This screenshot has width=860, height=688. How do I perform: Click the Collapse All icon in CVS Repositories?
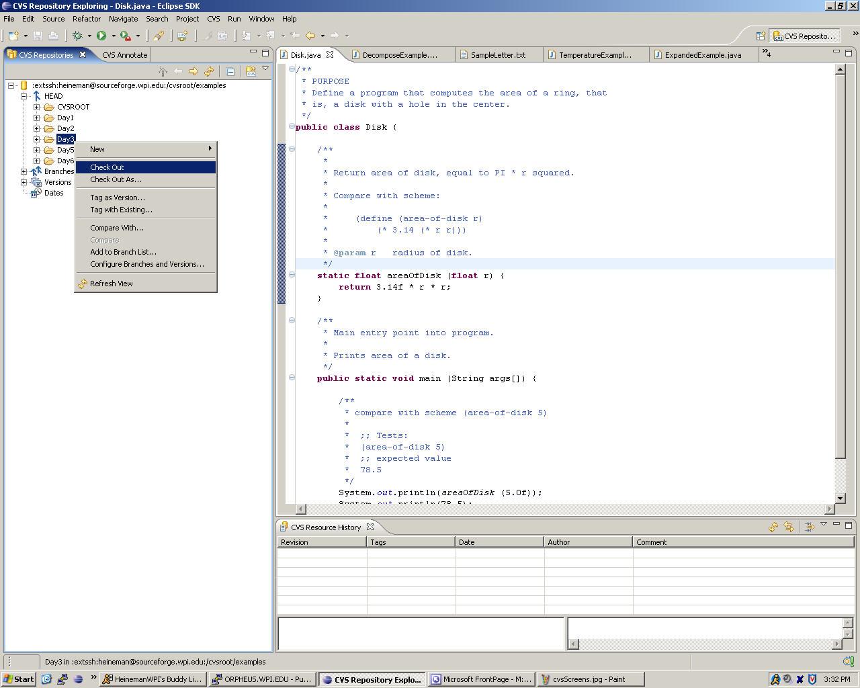(230, 71)
